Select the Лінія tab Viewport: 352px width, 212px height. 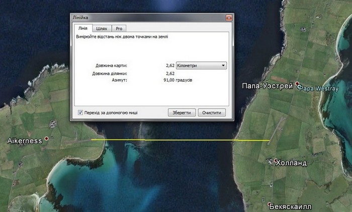[83, 29]
